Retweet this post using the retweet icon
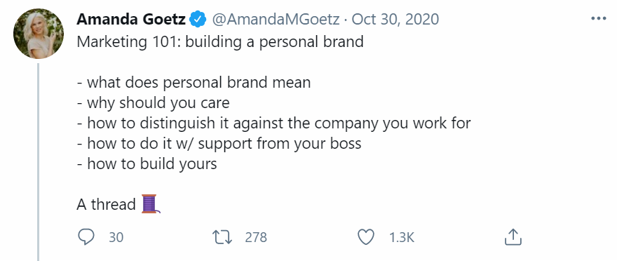Screen dimensions: 617x261 [x=222, y=237]
